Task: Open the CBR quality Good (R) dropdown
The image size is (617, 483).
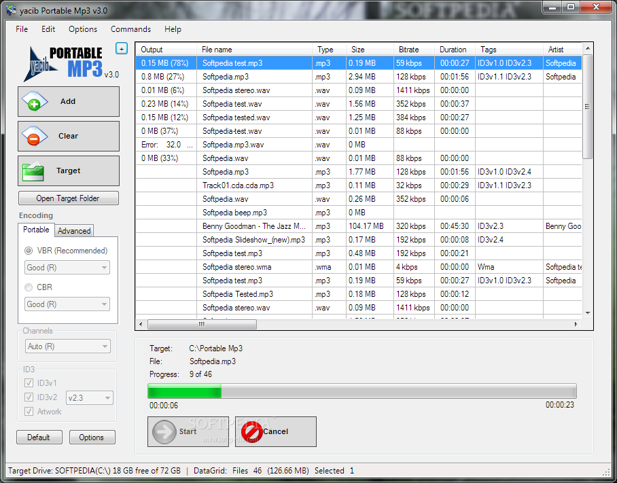Action: (67, 304)
